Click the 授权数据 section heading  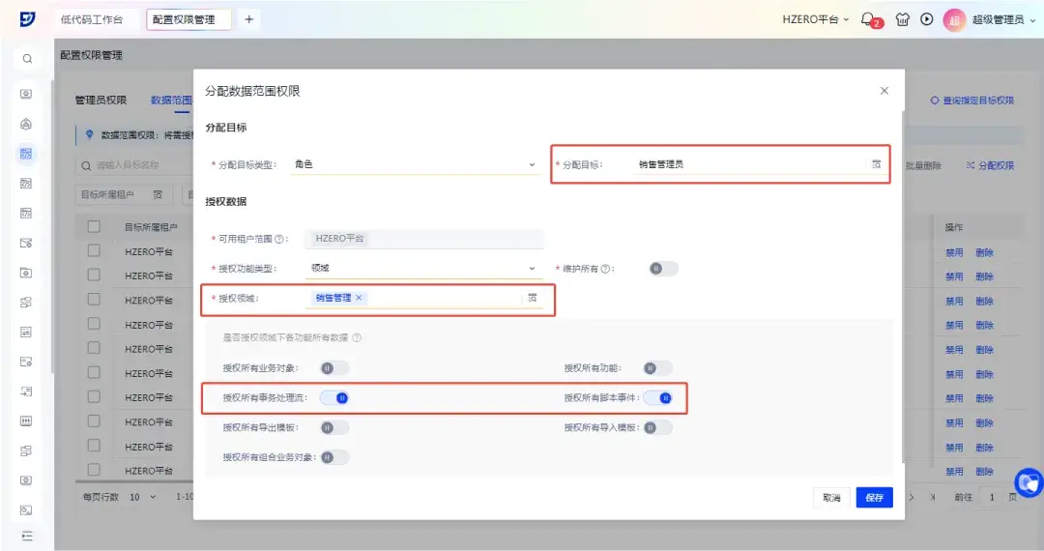[x=225, y=202]
